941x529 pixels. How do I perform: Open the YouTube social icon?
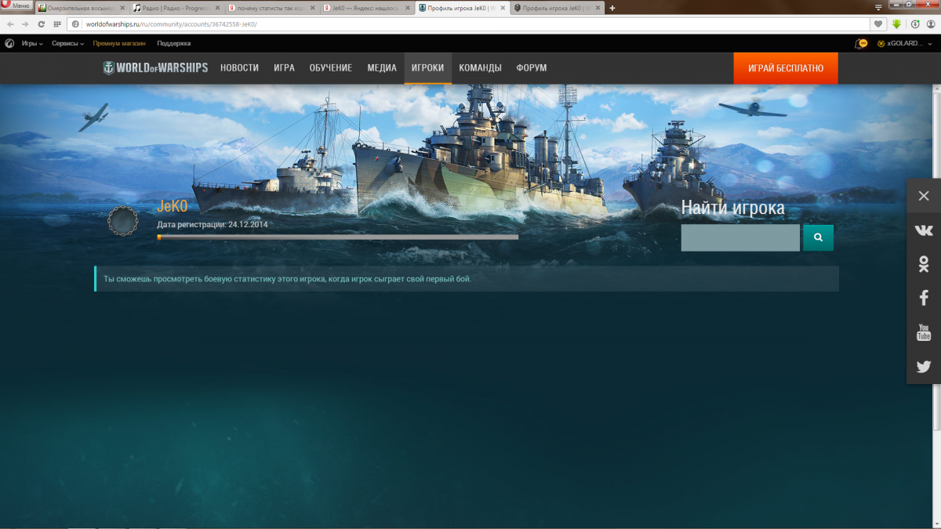click(x=924, y=332)
